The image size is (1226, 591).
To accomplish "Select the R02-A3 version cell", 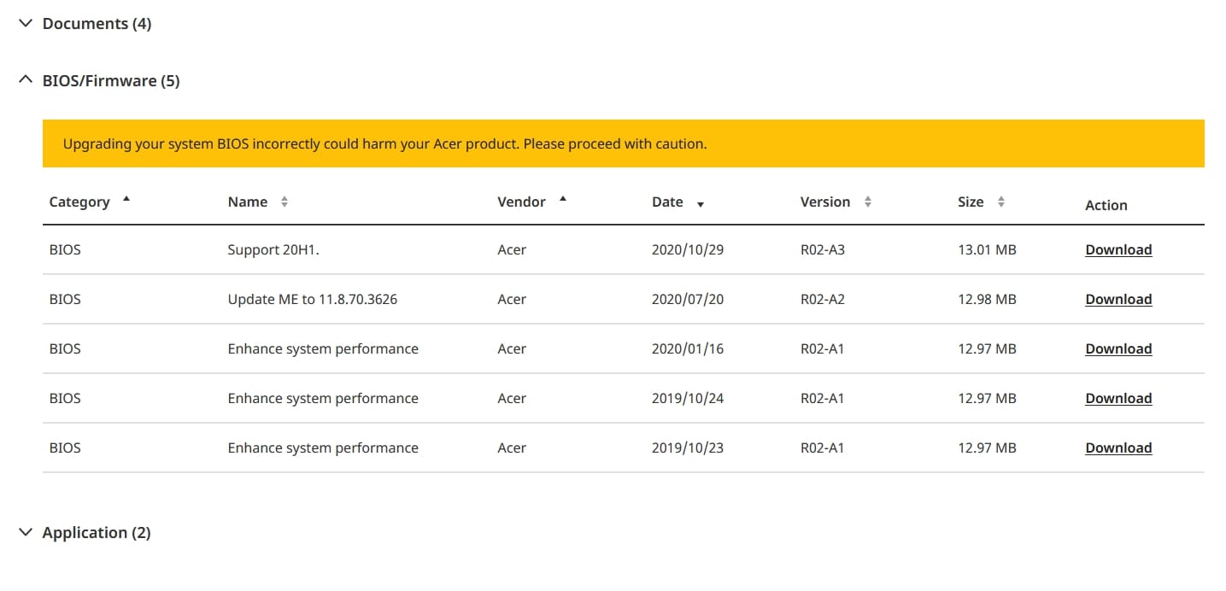I will 823,250.
